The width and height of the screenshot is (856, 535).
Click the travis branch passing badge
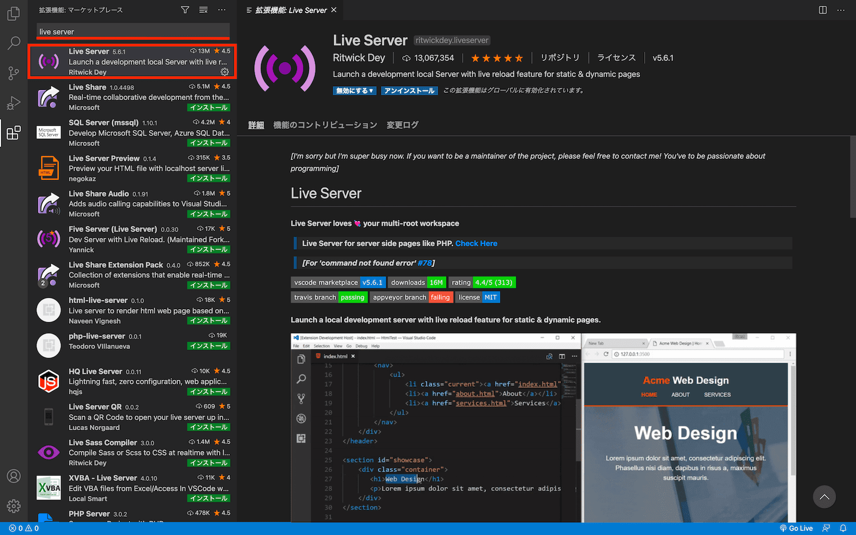(329, 297)
